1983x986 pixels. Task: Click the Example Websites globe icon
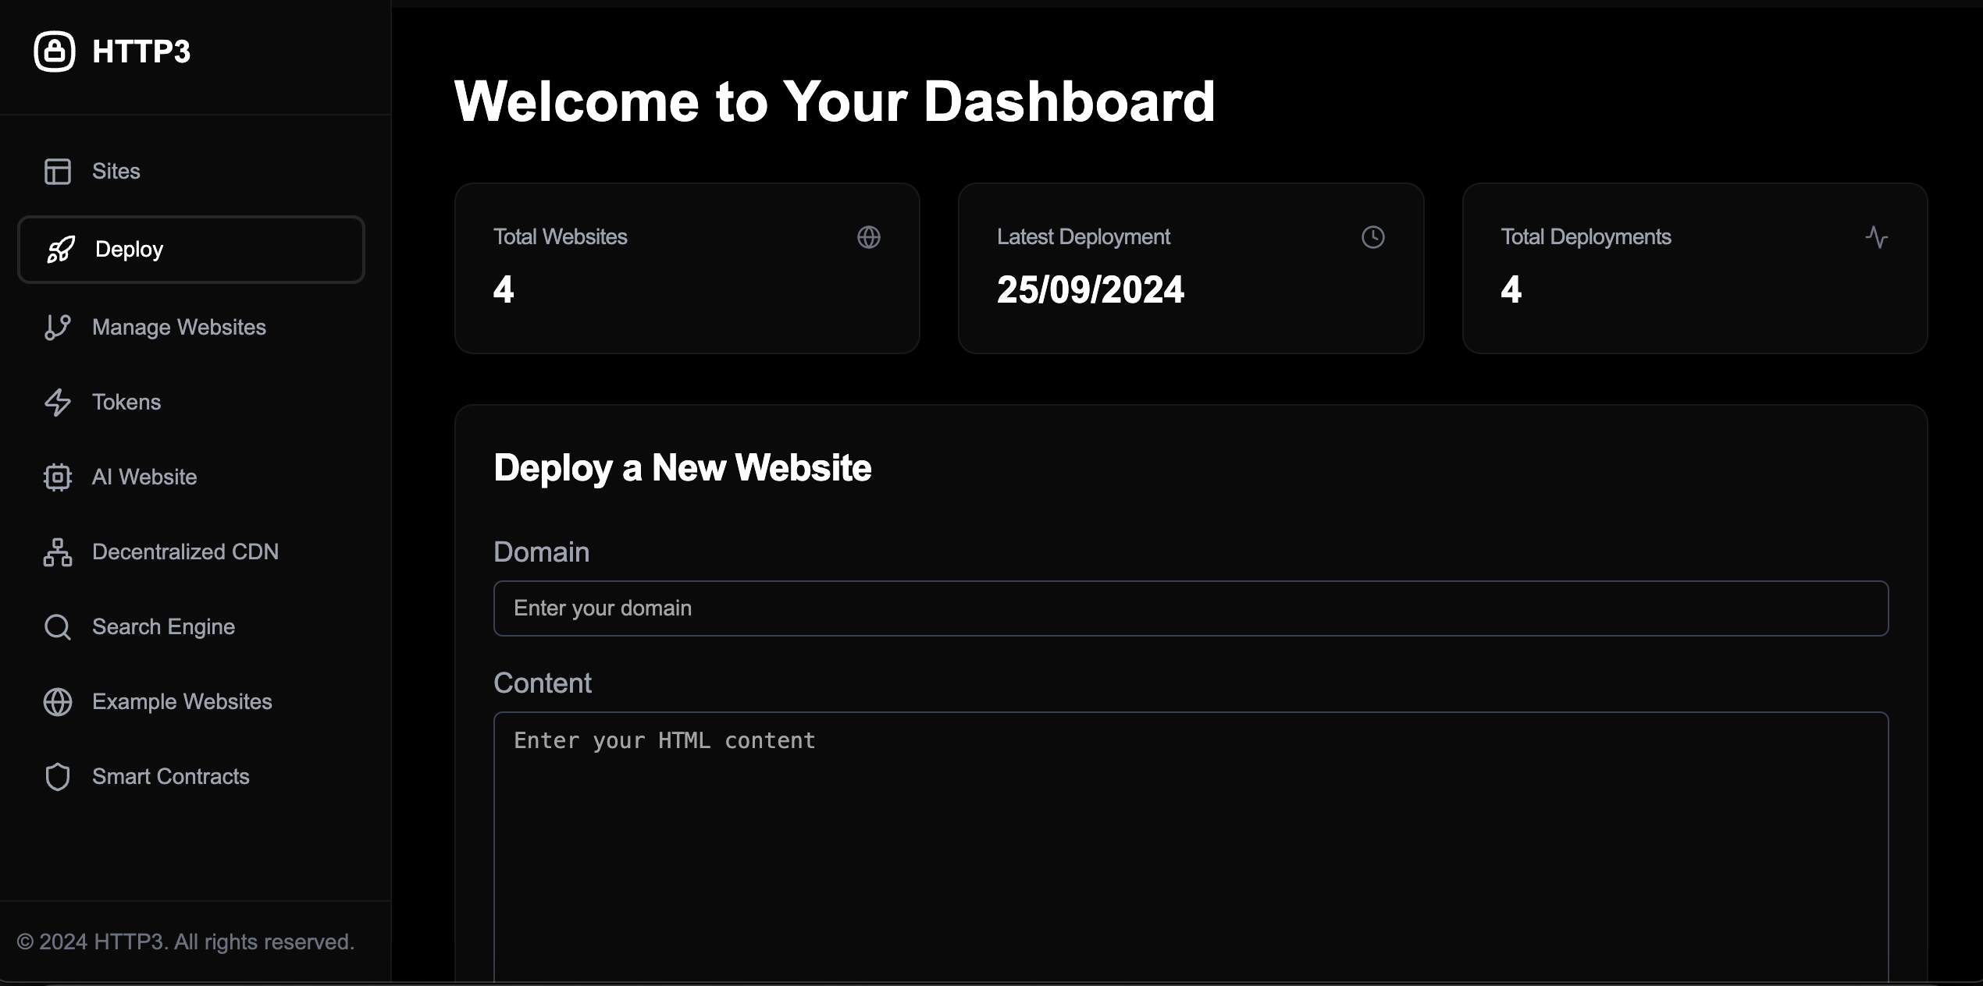coord(58,702)
